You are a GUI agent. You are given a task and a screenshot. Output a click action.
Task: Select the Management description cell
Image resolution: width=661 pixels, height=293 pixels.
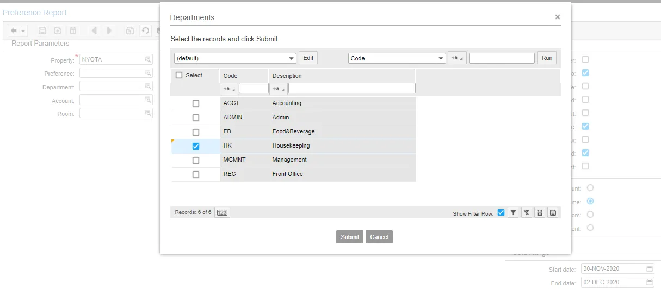(x=343, y=160)
